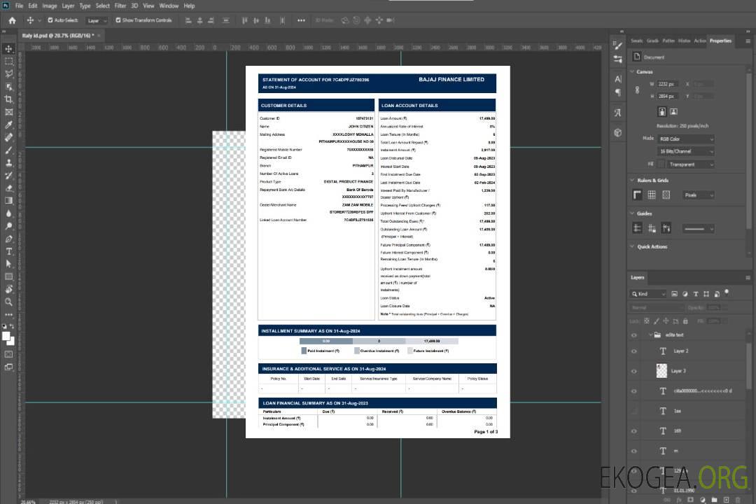
Task: Open the Transparent fill dropdown
Action: coord(690,164)
